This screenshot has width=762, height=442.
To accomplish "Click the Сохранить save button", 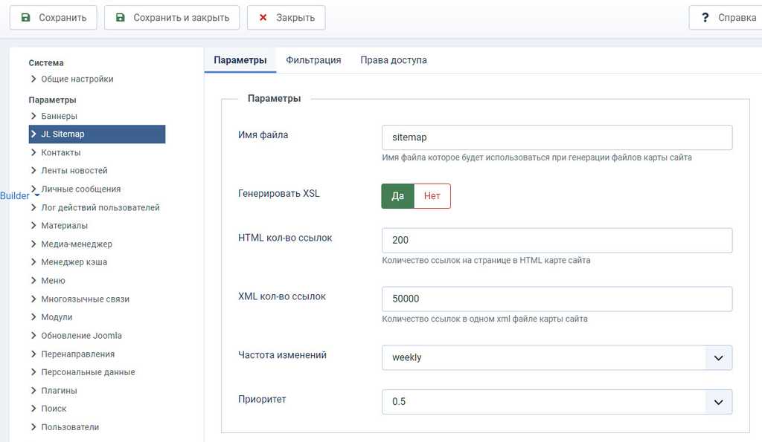I will tap(54, 18).
